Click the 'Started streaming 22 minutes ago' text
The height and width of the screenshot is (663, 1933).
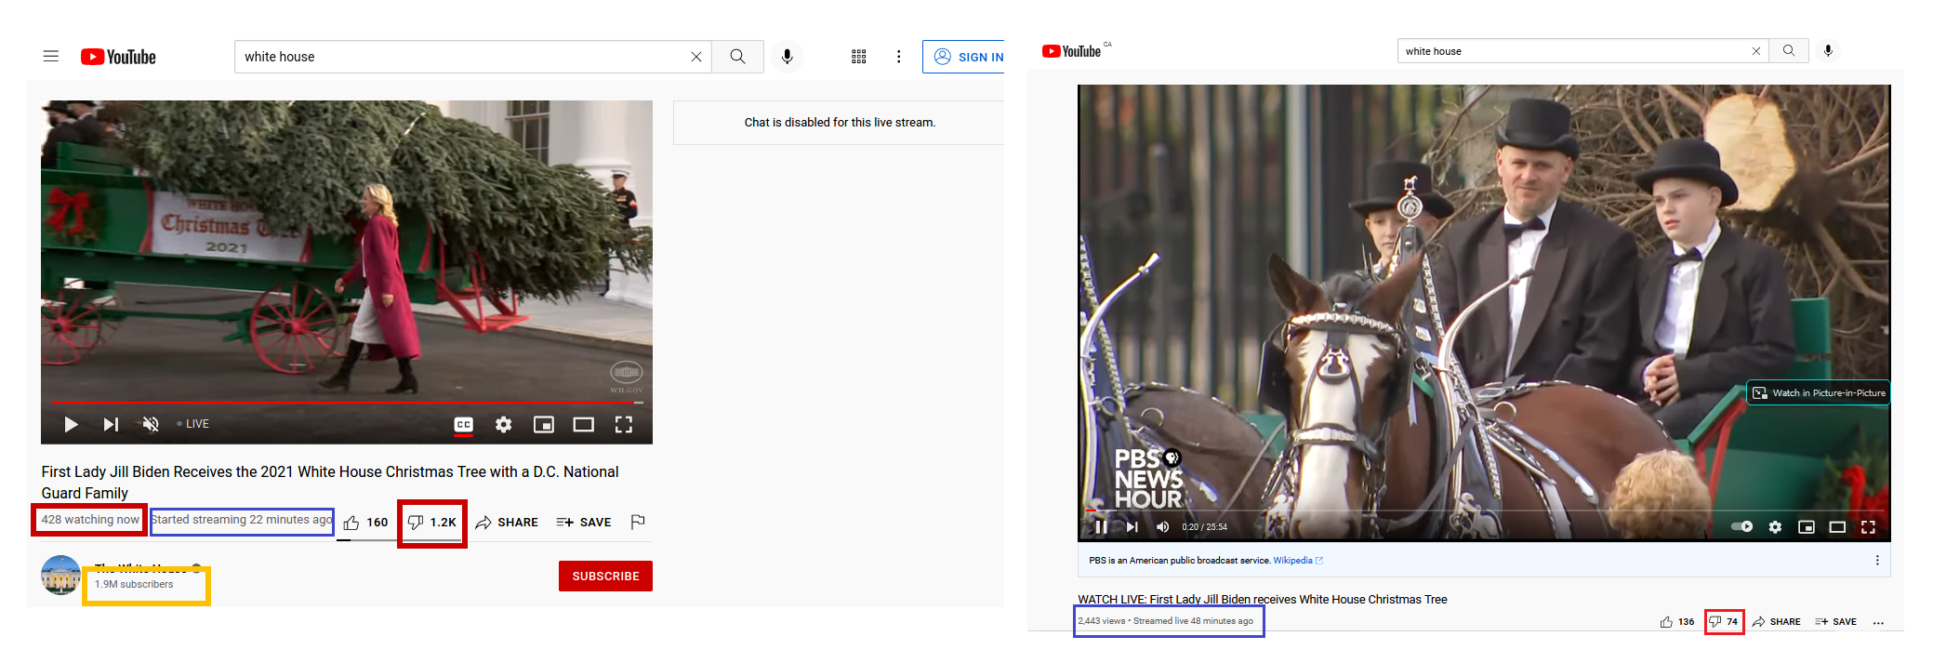tap(242, 520)
